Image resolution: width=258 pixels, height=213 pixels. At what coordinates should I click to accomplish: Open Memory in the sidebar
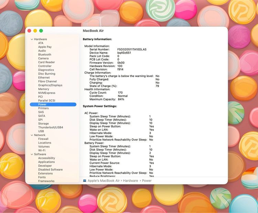coord(44,89)
